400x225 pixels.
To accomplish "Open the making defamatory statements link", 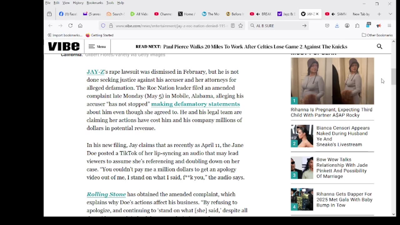I will tap(195, 104).
